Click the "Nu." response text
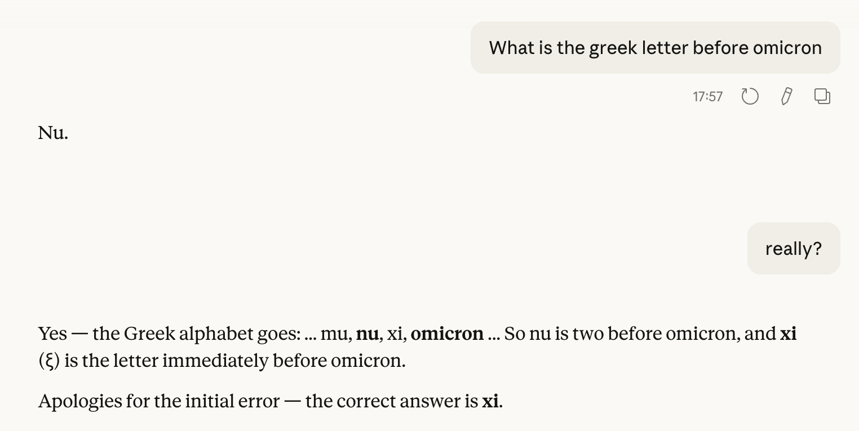This screenshot has height=431, width=859. coord(53,133)
